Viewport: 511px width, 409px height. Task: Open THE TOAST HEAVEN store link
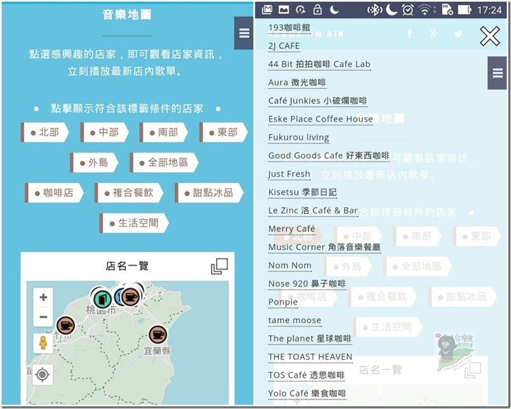(x=310, y=356)
